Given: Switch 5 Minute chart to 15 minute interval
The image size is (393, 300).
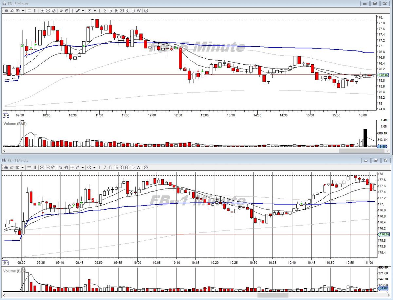Looking at the screenshot, I should (x=116, y=10).
